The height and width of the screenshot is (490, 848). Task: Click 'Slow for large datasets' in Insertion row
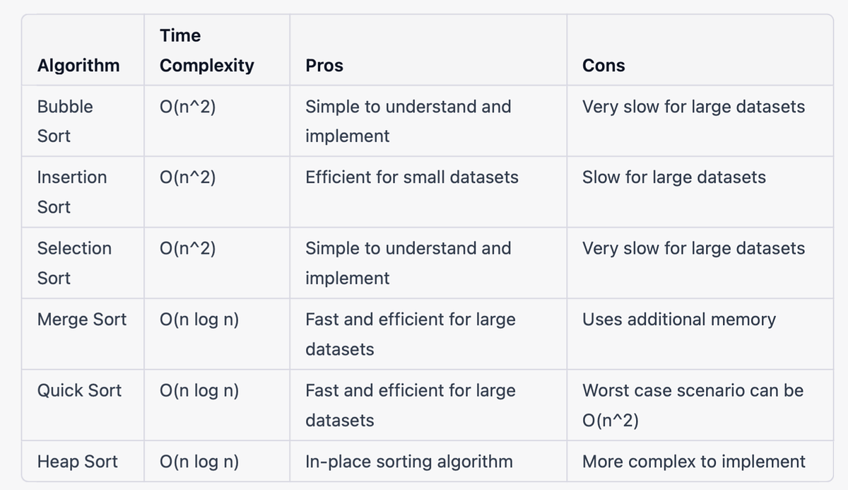(674, 177)
